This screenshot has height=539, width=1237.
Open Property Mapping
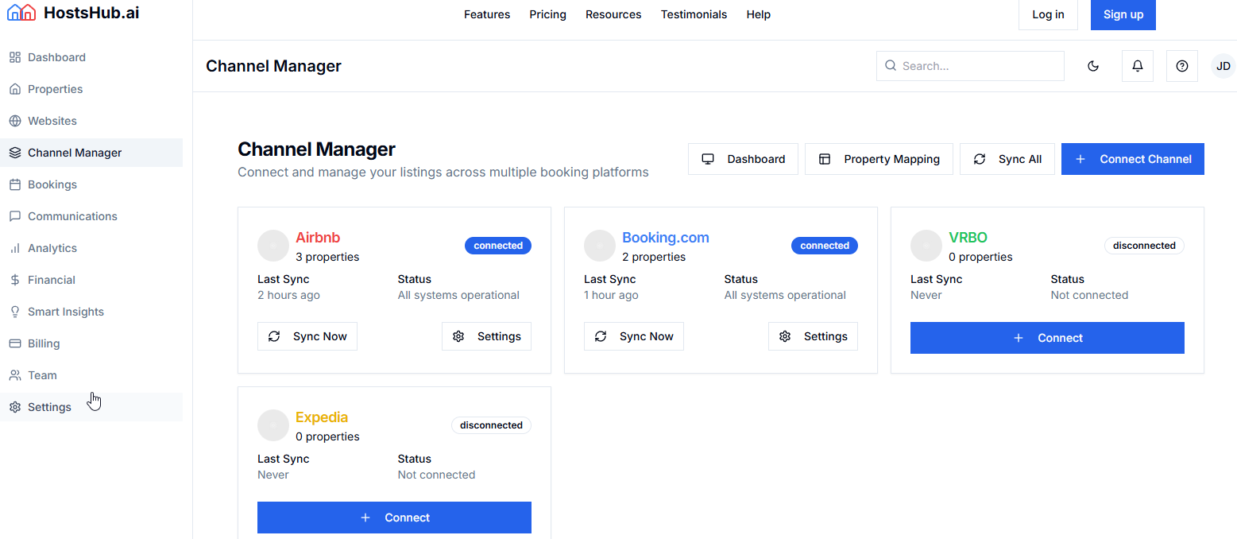[x=879, y=158]
